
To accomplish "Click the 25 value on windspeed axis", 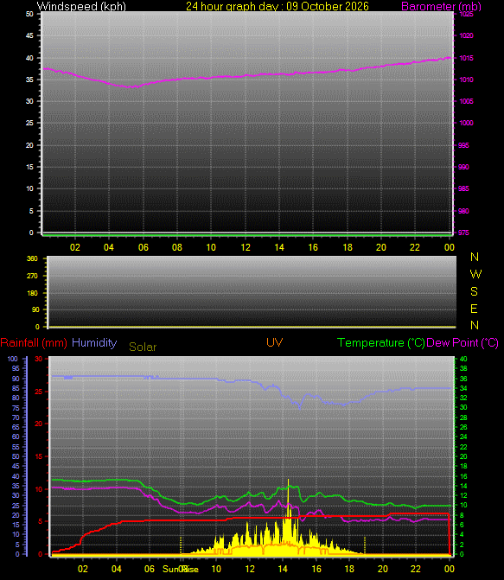I will click(x=29, y=124).
